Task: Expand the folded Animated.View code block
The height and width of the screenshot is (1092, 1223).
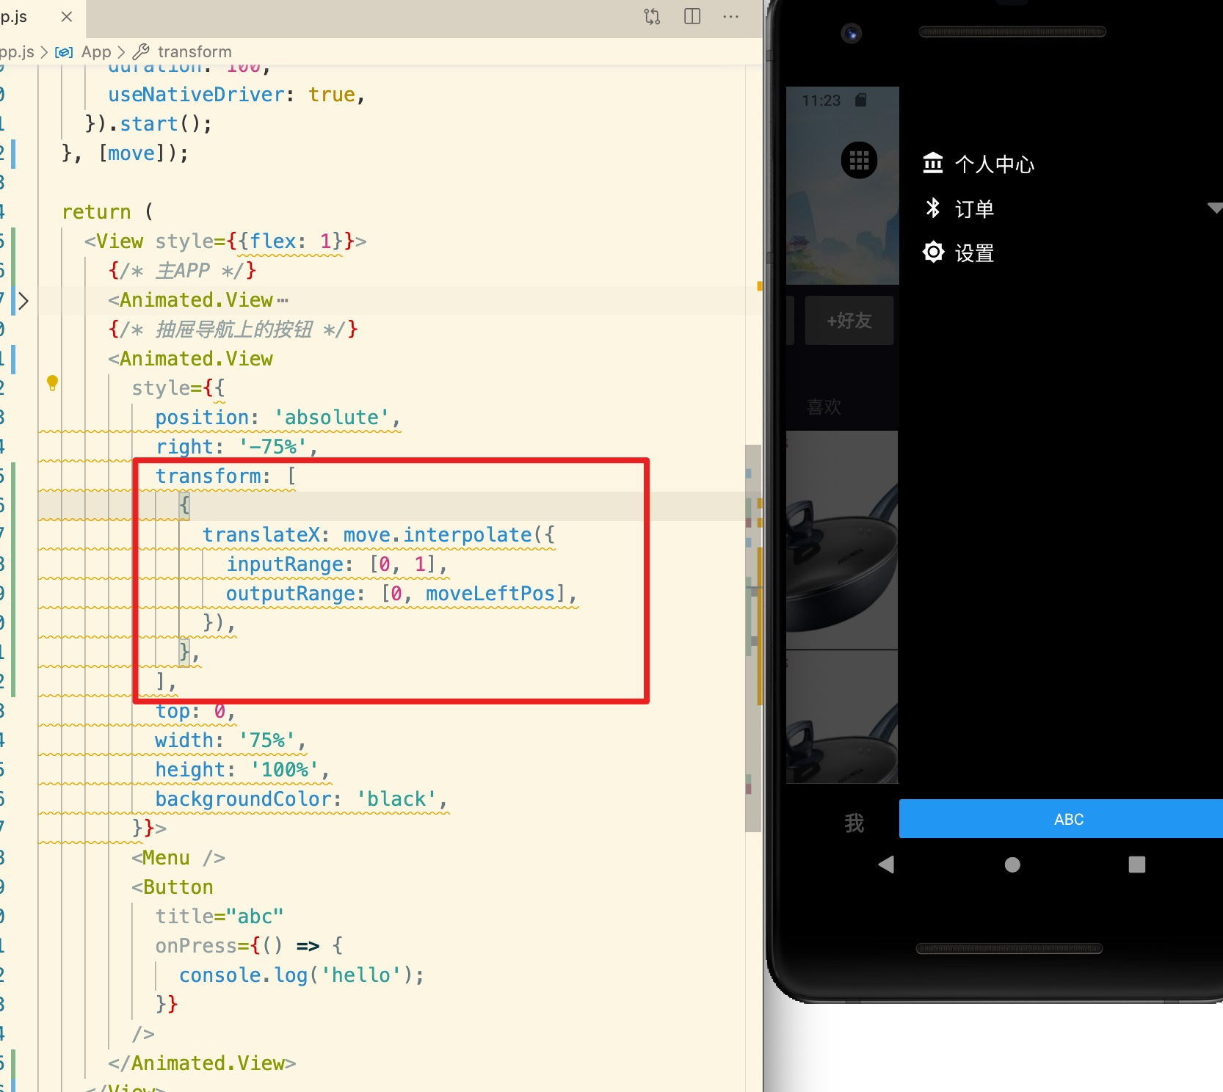Action: (x=23, y=300)
